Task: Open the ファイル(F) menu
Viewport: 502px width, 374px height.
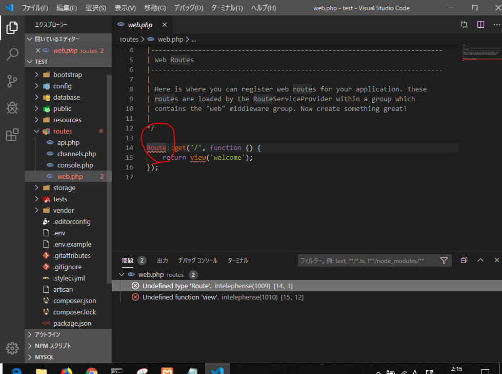Action: pos(34,8)
